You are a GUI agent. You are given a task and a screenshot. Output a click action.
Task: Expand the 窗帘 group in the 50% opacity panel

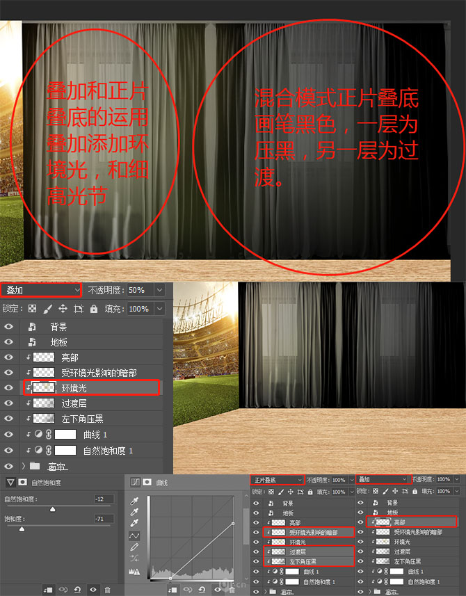pos(23,466)
